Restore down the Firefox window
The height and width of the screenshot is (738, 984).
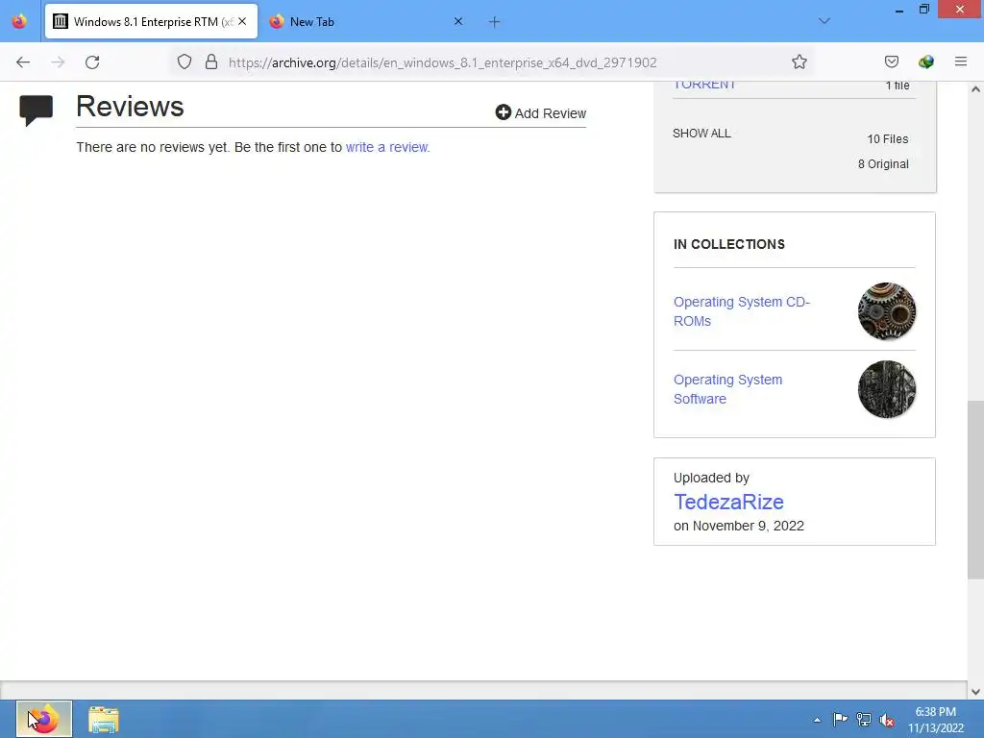click(x=923, y=10)
